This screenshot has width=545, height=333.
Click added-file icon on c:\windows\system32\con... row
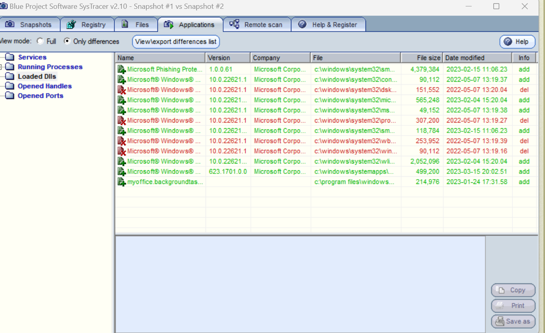(x=121, y=80)
